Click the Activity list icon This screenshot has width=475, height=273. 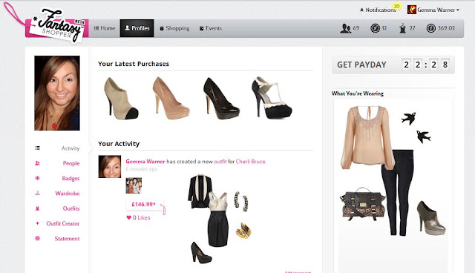tap(37, 148)
